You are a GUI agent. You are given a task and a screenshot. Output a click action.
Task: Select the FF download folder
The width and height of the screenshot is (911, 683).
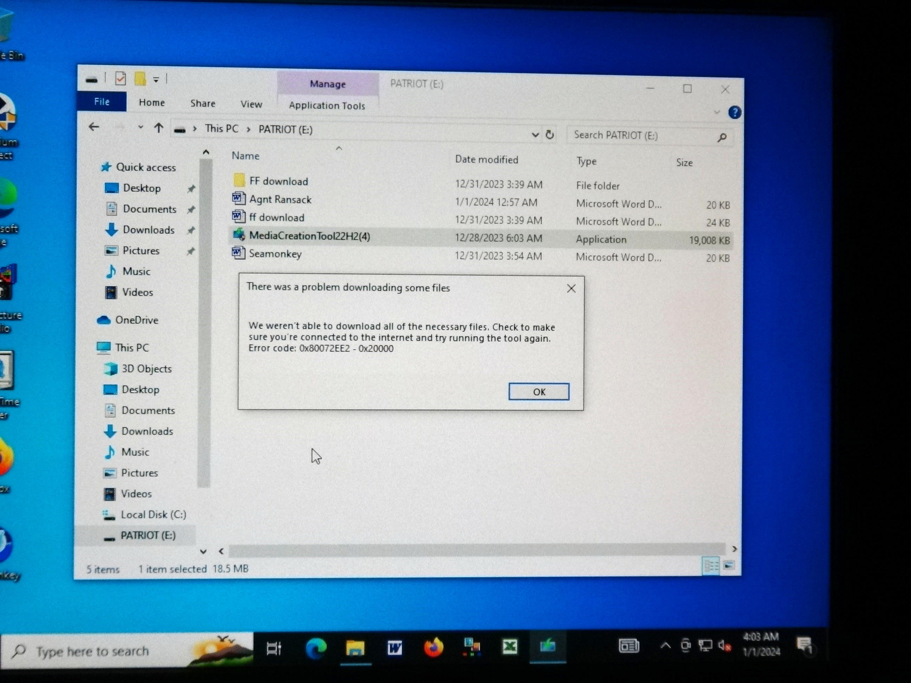point(278,181)
